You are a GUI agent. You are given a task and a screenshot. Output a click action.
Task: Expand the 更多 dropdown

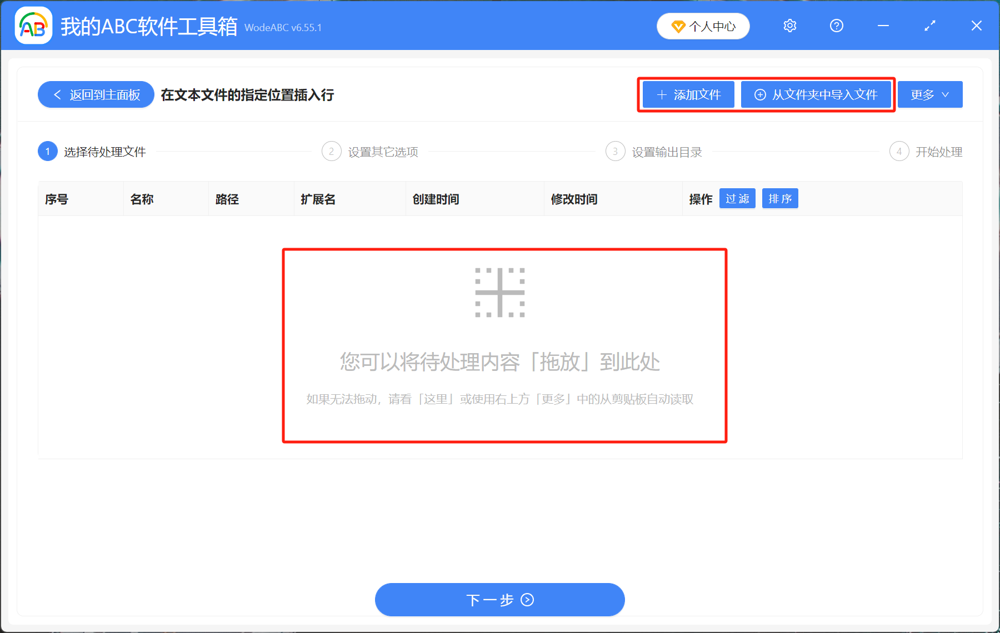(x=929, y=94)
